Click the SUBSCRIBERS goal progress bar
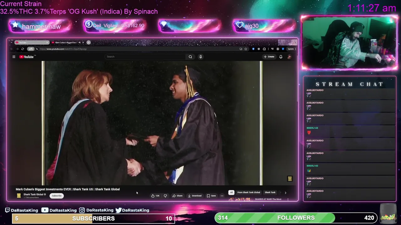The image size is (401, 225). coord(93,218)
